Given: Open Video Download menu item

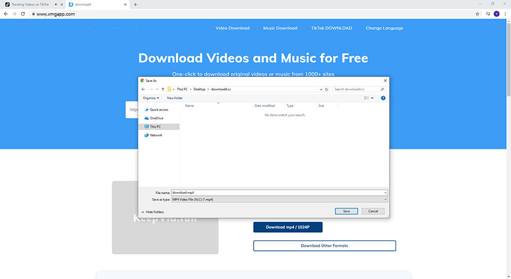Looking at the screenshot, I should tap(233, 28).
